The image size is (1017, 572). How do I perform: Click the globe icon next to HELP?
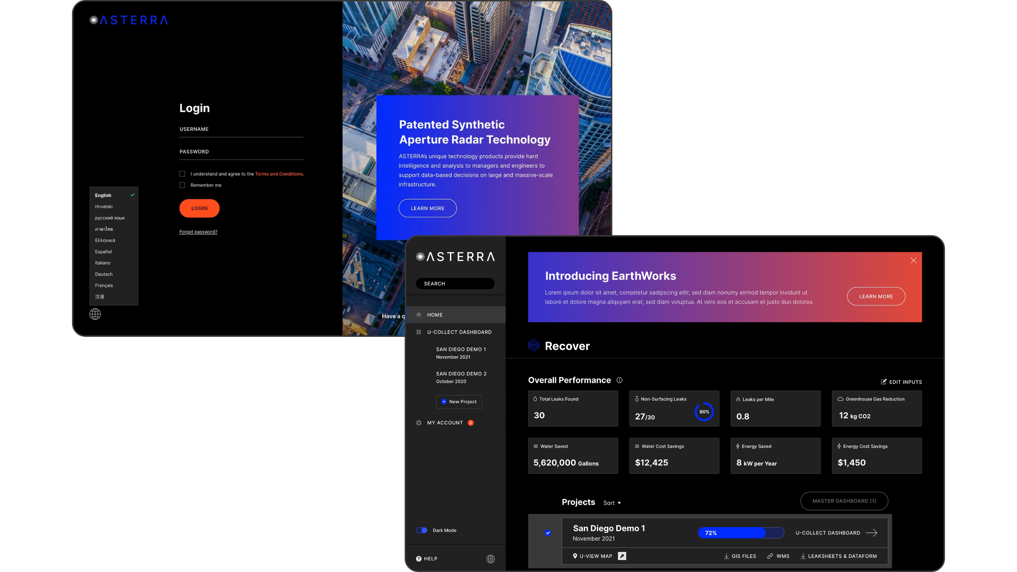[490, 559]
